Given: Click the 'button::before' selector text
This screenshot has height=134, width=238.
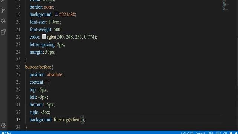Looking at the screenshot, I should click(x=38, y=67).
